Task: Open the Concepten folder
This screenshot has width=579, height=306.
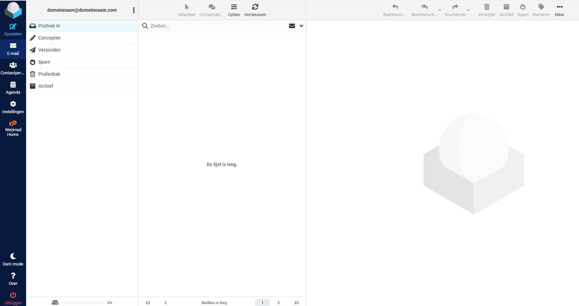Action: 82,38
